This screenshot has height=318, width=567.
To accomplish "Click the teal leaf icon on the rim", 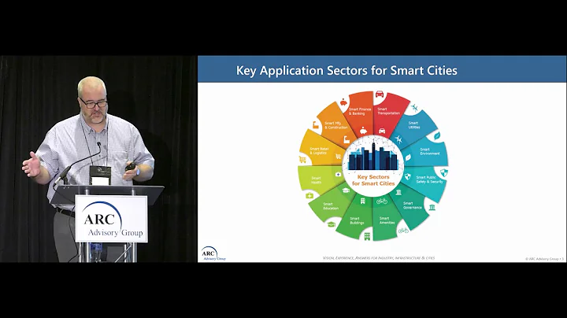I will [437, 136].
